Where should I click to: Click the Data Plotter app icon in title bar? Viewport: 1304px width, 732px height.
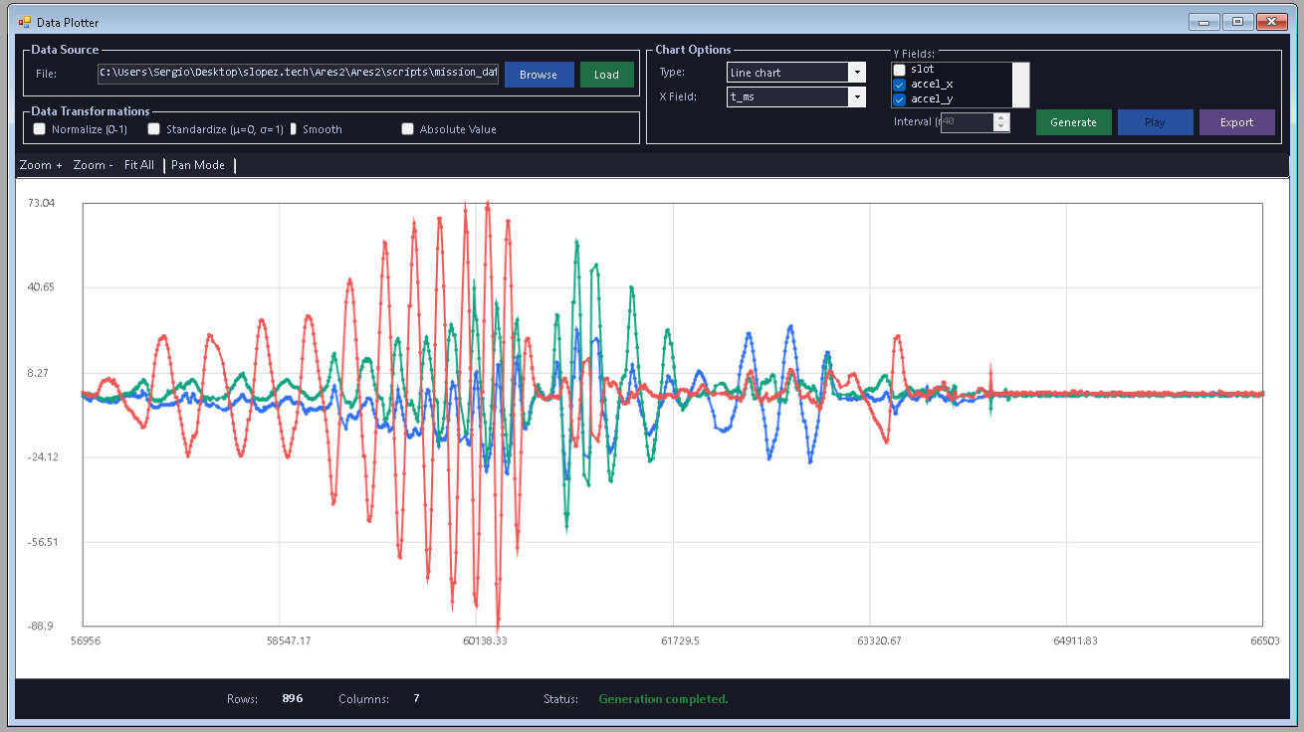click(x=25, y=22)
